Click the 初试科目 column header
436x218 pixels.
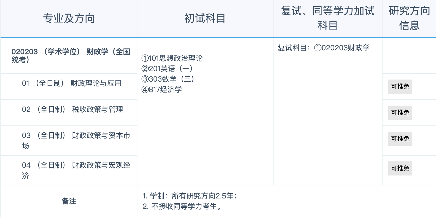(x=205, y=19)
